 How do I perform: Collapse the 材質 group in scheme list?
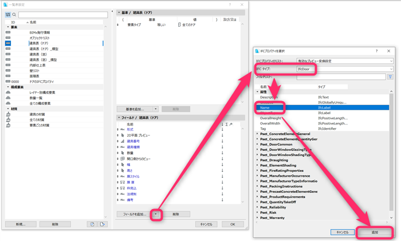7,109
